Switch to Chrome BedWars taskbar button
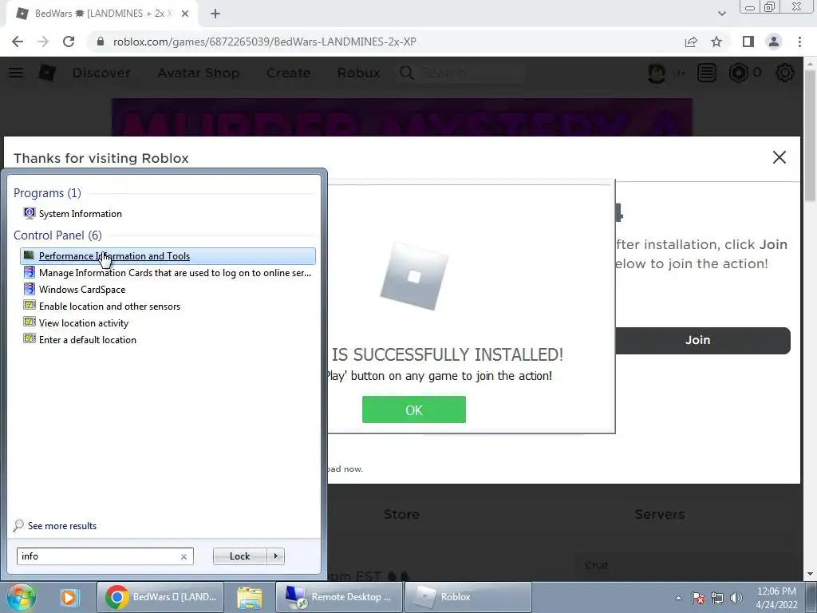The width and height of the screenshot is (817, 613). pos(160,597)
